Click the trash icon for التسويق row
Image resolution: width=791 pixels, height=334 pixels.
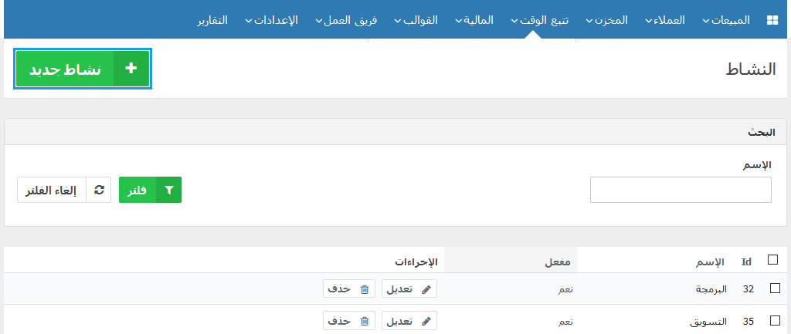click(x=365, y=321)
